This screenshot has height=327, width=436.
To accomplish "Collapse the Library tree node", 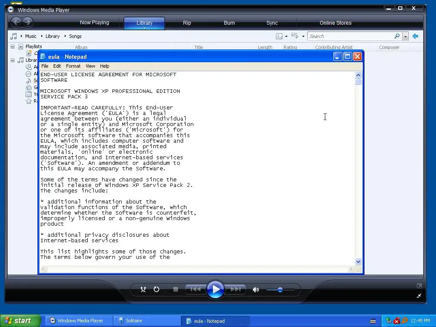I will pyautogui.click(x=12, y=60).
